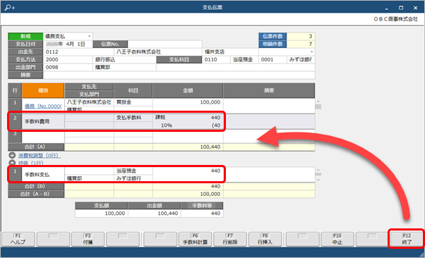425x258 pixels.
Task: Click the 出金額 value 100,440
Action: tap(154, 214)
